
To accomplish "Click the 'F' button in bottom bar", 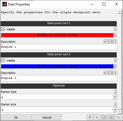I will (90, 117).
